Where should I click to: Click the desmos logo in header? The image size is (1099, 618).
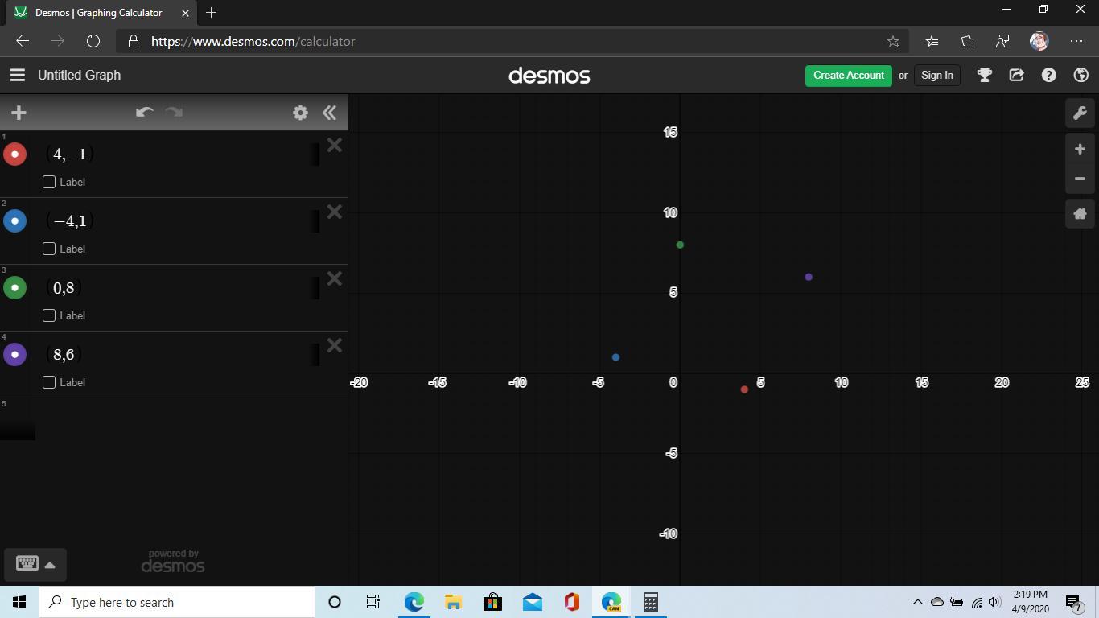(549, 76)
